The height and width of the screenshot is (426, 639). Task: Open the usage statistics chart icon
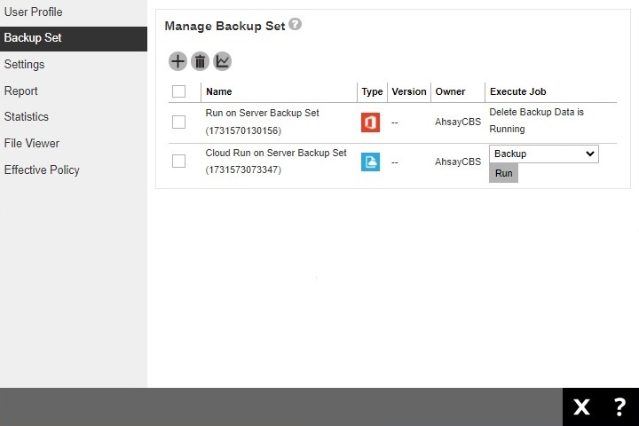(222, 61)
